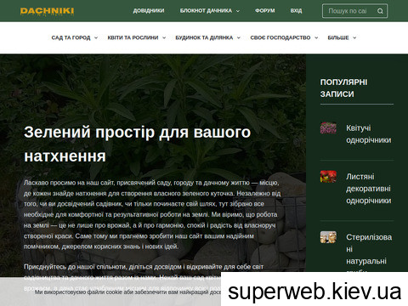Open the Стерилізовані натуральні post thumbnail
The width and height of the screenshot is (408, 306).
328,237
